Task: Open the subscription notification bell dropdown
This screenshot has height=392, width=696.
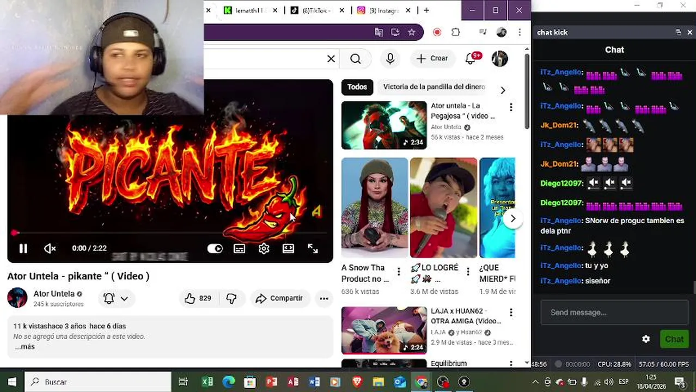Action: pyautogui.click(x=116, y=298)
